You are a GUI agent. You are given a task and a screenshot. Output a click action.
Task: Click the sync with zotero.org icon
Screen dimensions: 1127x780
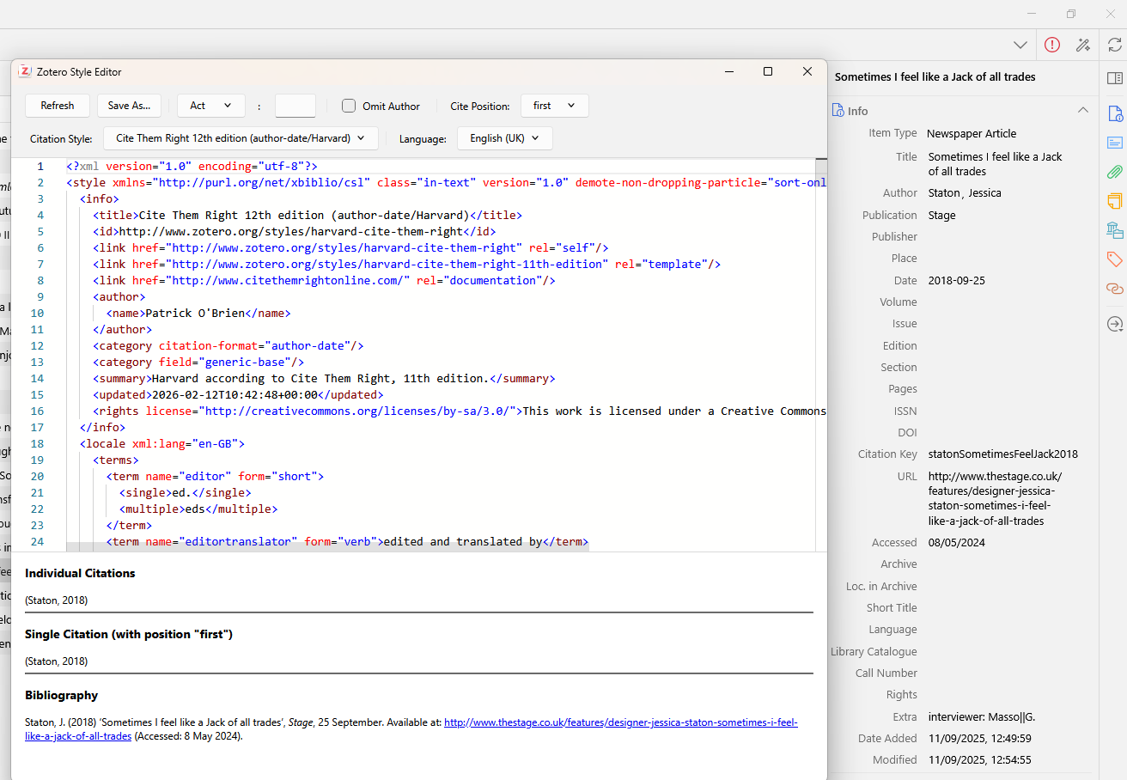(x=1114, y=45)
